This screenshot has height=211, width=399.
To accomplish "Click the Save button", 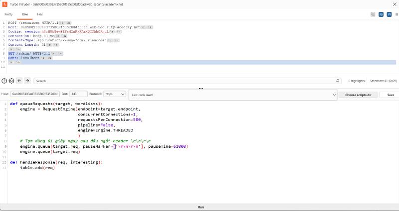I will (391, 95).
